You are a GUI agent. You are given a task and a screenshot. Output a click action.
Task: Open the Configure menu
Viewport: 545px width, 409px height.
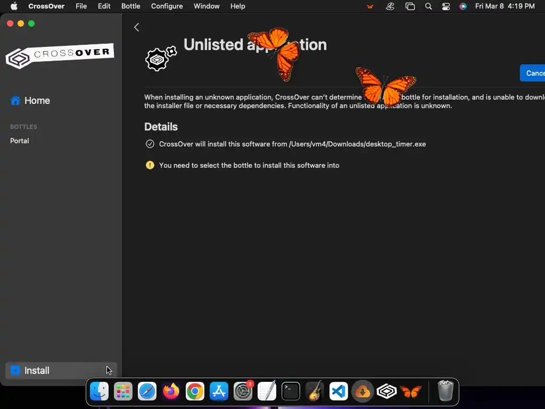(x=167, y=6)
